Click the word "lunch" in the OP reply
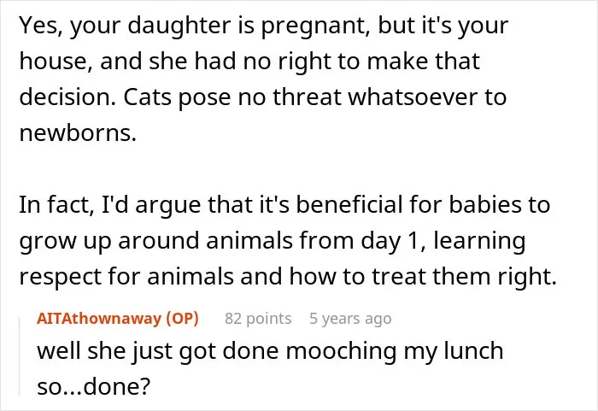598x411 pixels. (473, 350)
